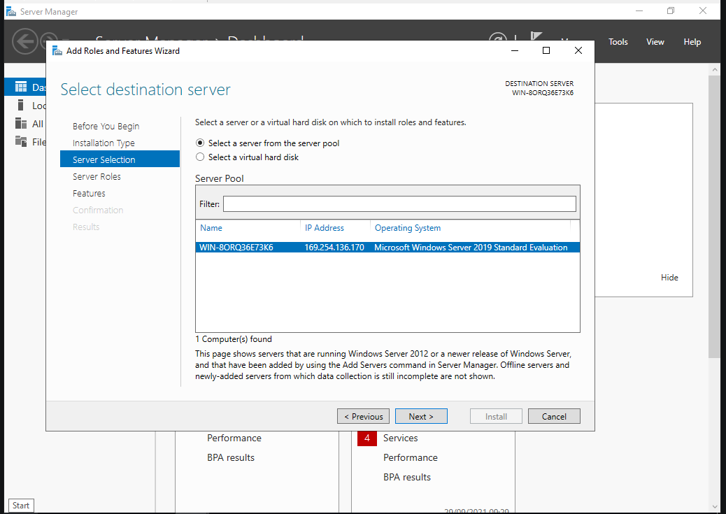Click the Hide link in Server Manager
Viewport: 726px width, 514px height.
pos(669,278)
